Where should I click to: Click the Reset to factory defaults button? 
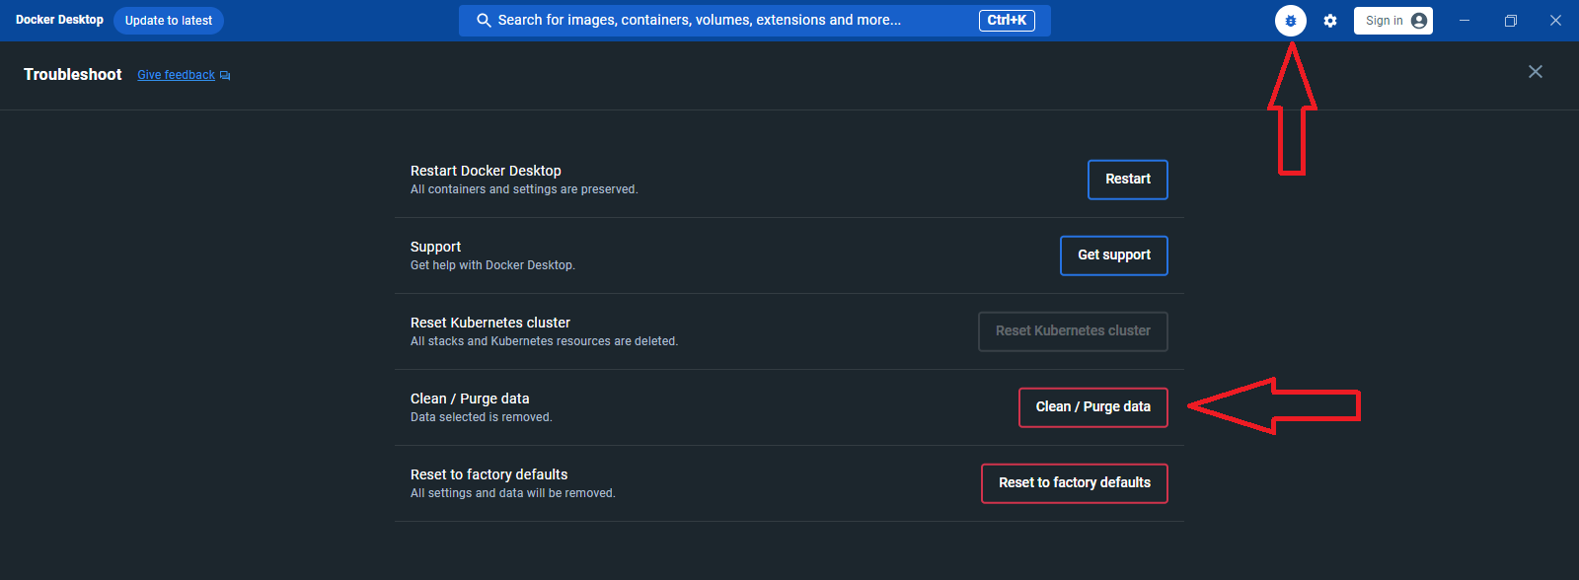click(1075, 483)
